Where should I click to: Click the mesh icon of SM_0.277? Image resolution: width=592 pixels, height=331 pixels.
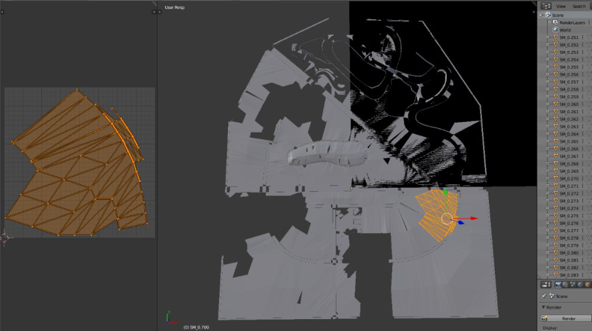(x=555, y=230)
